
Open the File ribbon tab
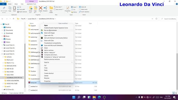click(3, 4)
